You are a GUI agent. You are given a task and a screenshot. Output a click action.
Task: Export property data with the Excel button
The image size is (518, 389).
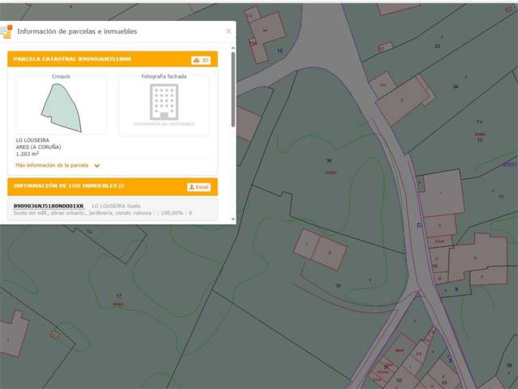click(199, 186)
